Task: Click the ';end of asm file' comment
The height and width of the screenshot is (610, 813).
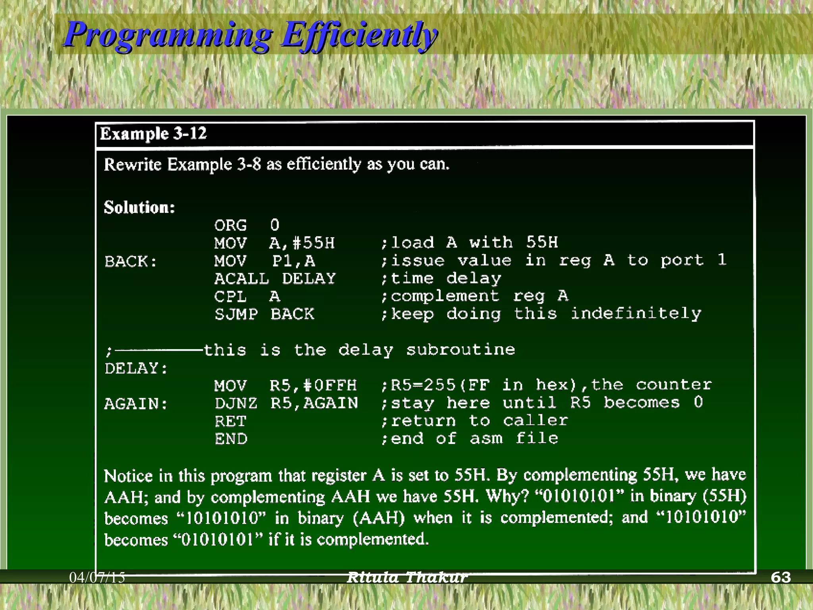Action: [469, 438]
